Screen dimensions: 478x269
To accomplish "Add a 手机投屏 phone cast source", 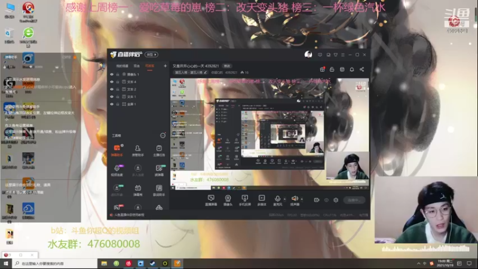I will (x=245, y=200).
